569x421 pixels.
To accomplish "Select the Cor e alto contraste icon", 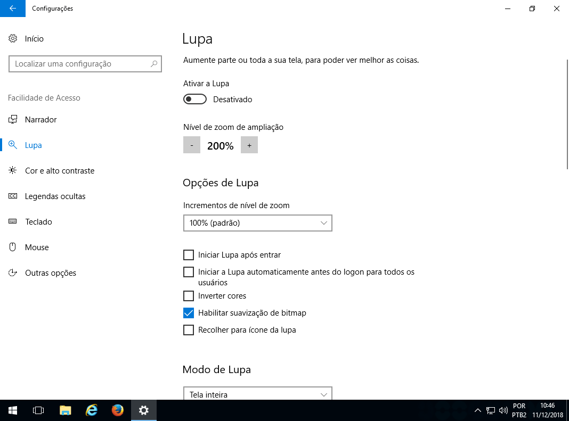I will point(13,171).
